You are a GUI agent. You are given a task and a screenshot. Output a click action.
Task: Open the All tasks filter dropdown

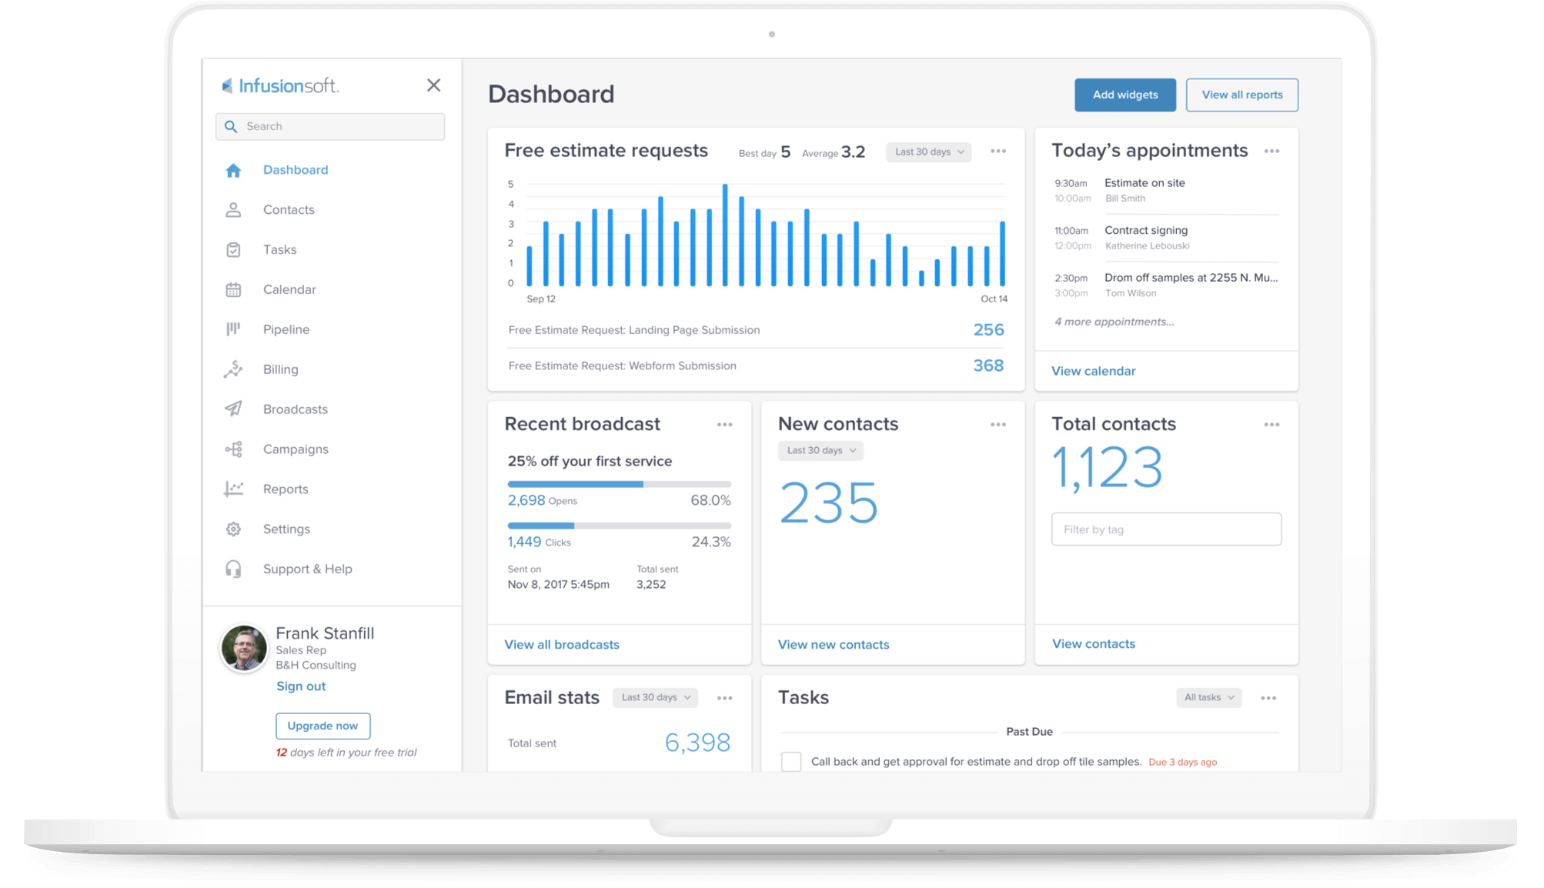[x=1208, y=697]
